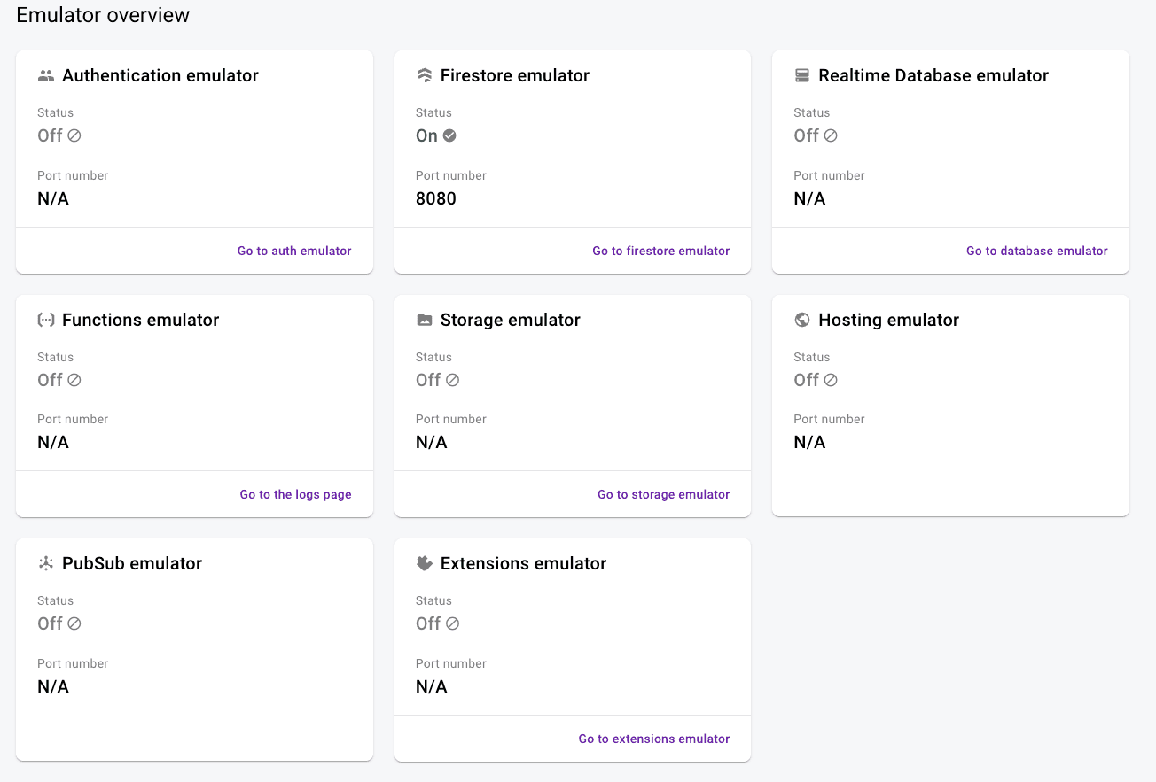Visit the Go to storage emulator link
The width and height of the screenshot is (1156, 782).
click(663, 494)
